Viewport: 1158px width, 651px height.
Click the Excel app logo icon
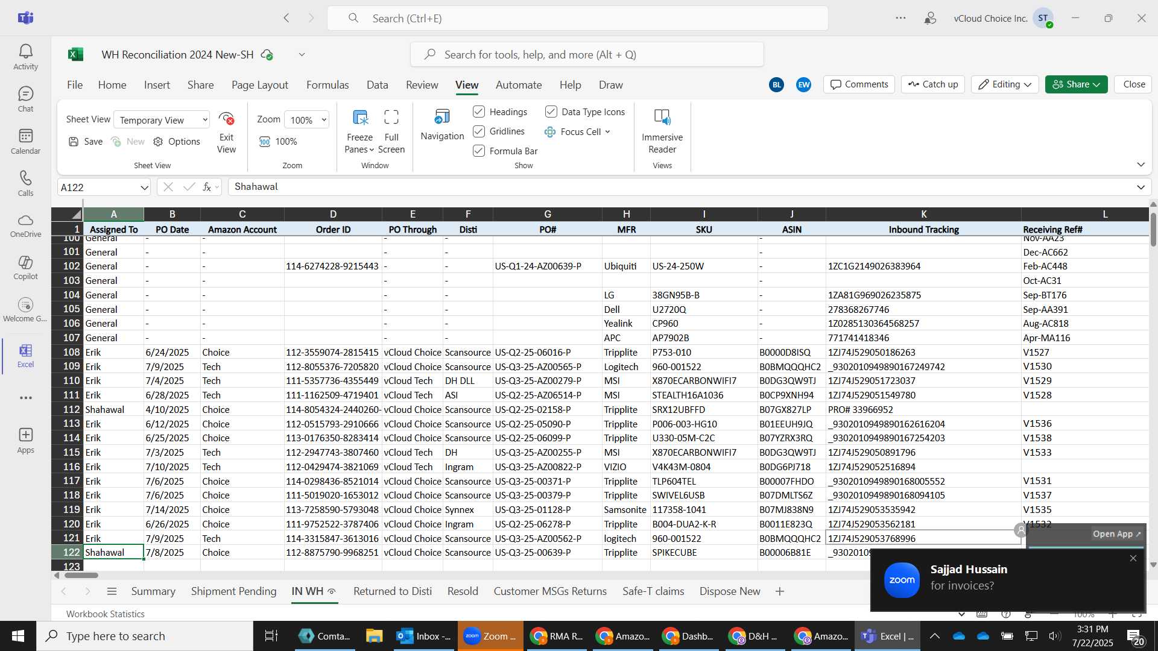tap(75, 55)
